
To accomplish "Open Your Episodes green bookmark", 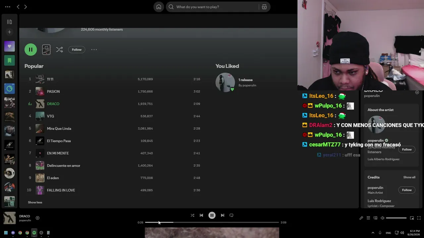I will (9, 60).
